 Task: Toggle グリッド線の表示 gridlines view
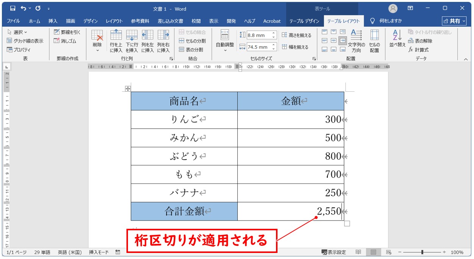(25, 41)
